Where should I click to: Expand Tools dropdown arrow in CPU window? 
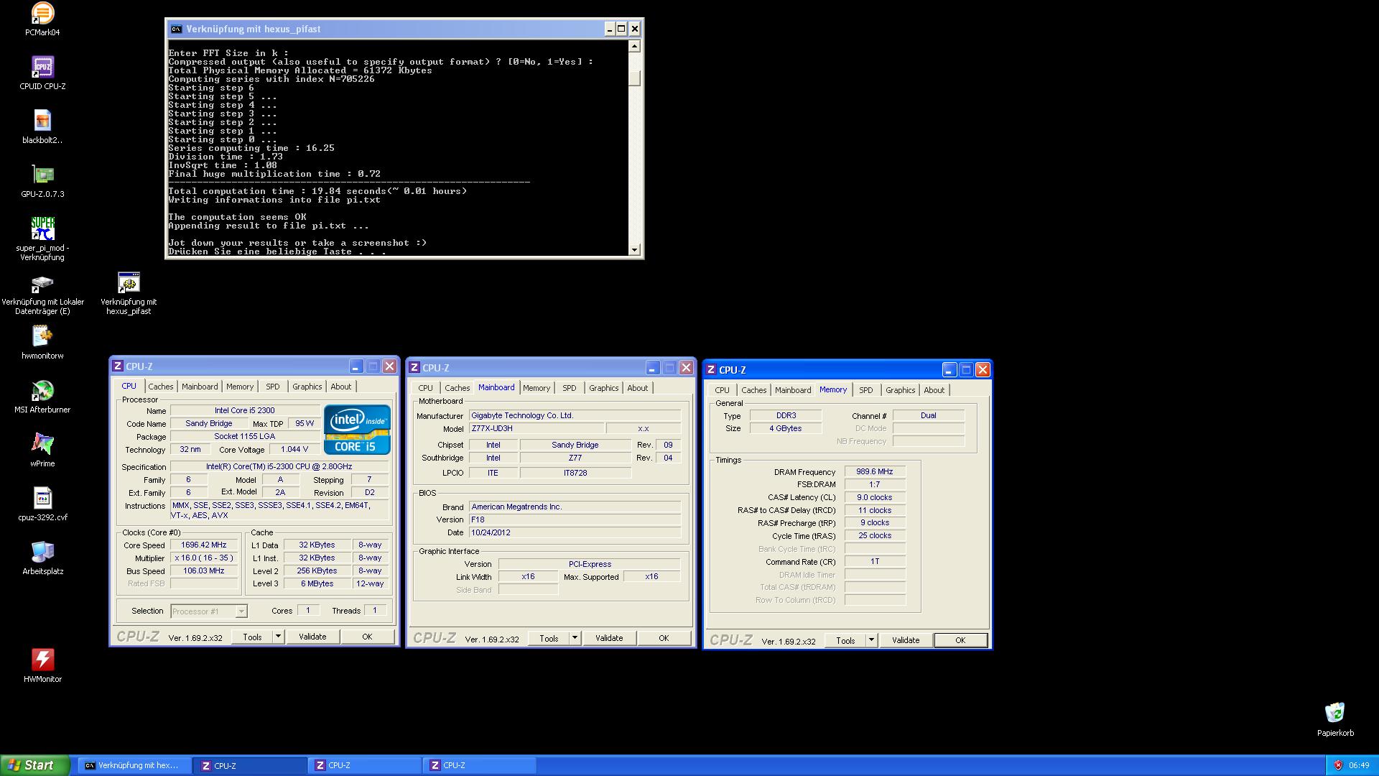278,637
